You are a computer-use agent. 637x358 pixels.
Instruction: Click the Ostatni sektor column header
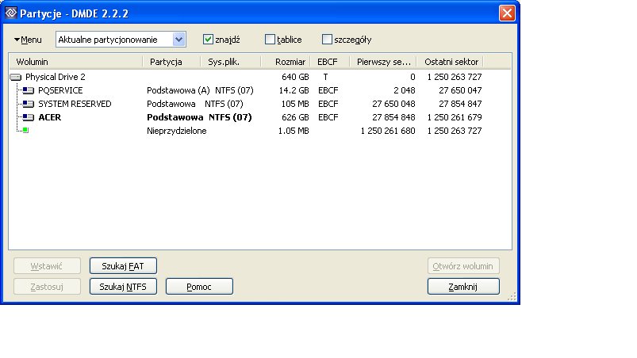[x=450, y=62]
